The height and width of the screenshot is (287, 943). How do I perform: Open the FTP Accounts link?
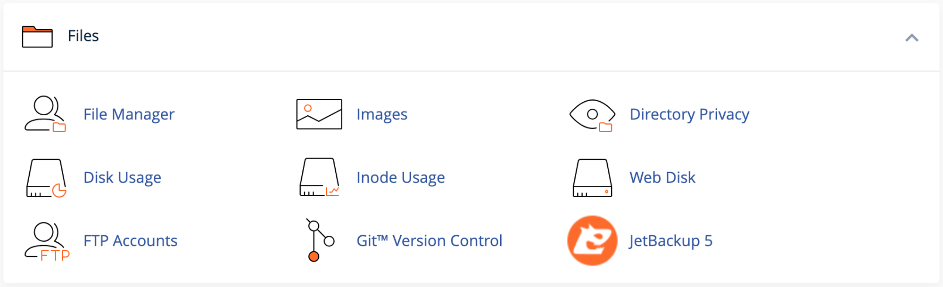(x=130, y=241)
